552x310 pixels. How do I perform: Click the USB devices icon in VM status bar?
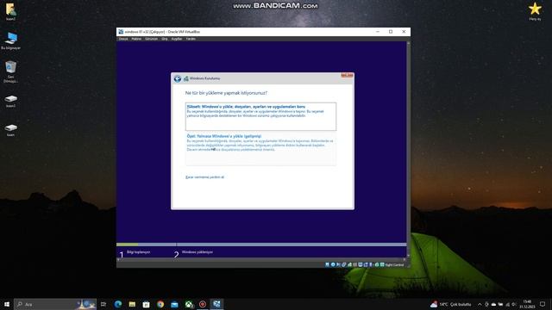[349, 264]
